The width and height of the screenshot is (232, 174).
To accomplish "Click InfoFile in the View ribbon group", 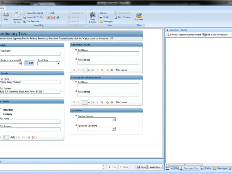I will point(103,13).
